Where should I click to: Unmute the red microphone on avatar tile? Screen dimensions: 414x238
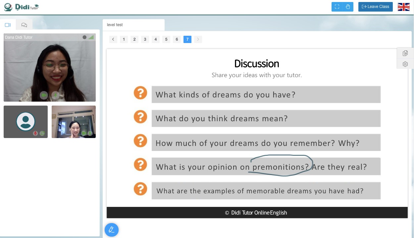35,133
